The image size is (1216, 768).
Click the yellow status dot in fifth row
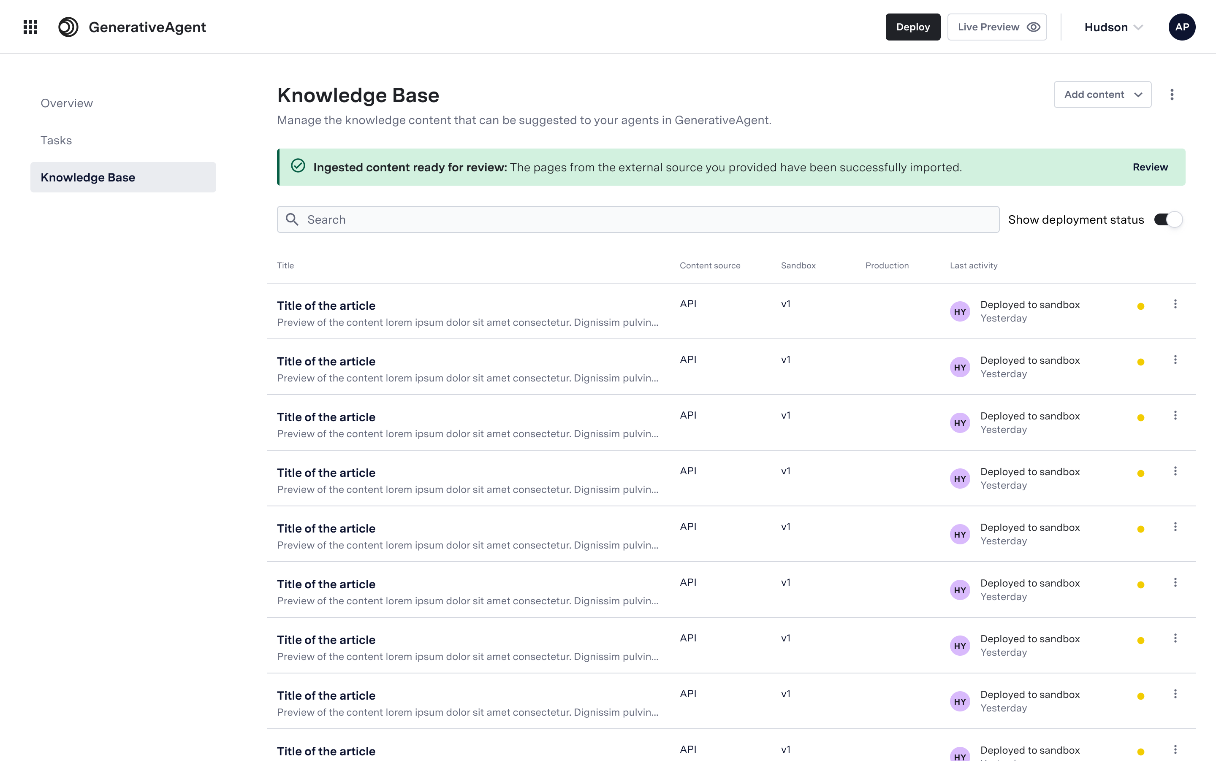point(1140,529)
